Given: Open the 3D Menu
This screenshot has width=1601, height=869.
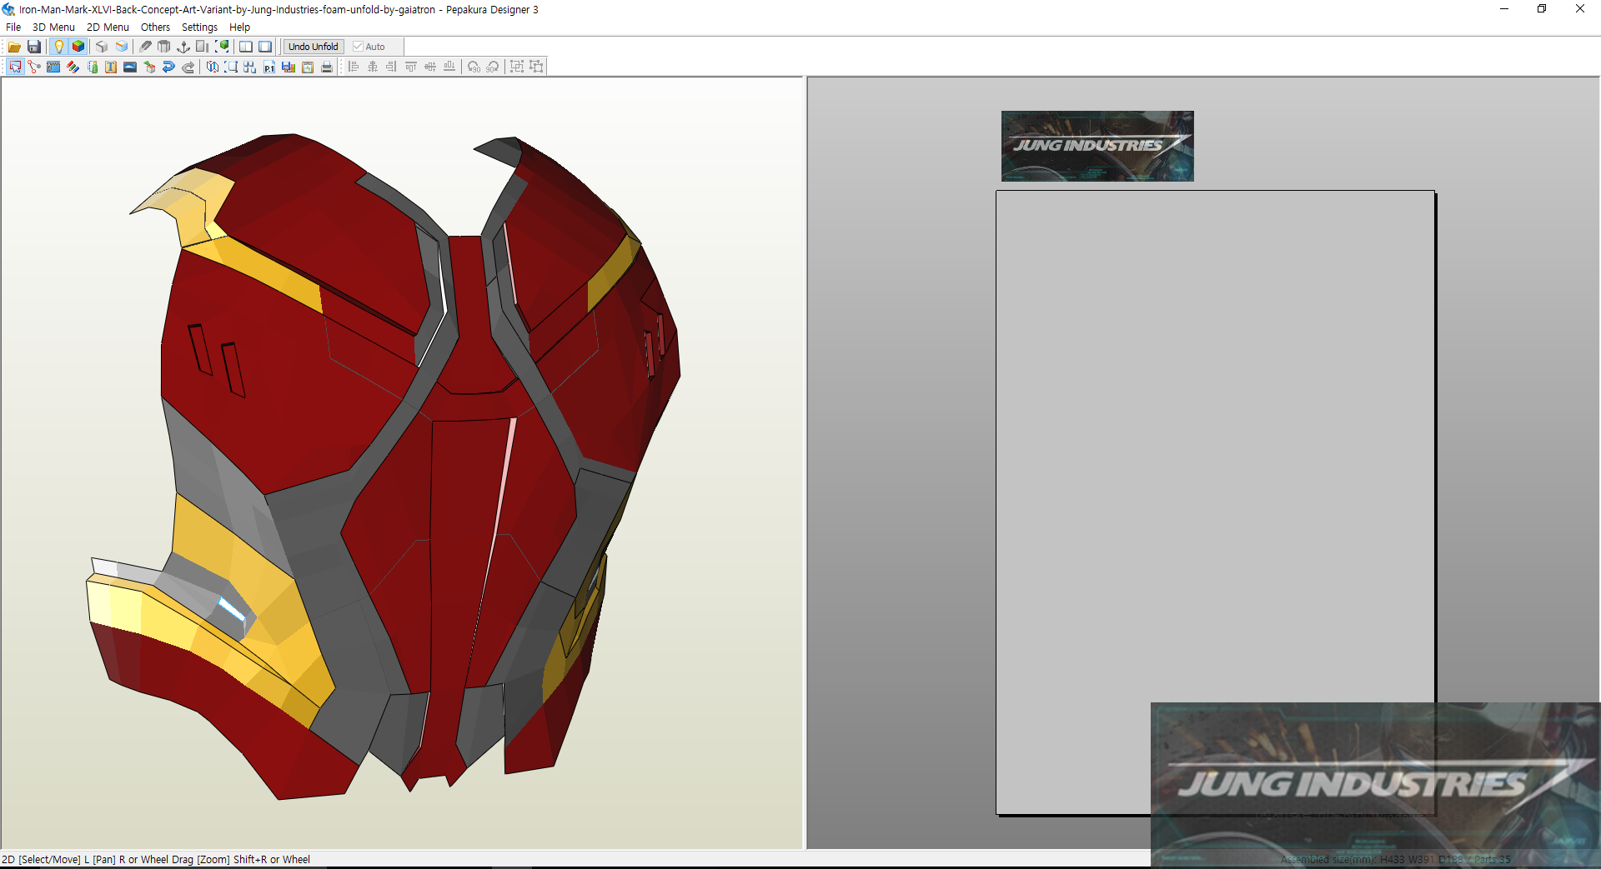Looking at the screenshot, I should 53,27.
